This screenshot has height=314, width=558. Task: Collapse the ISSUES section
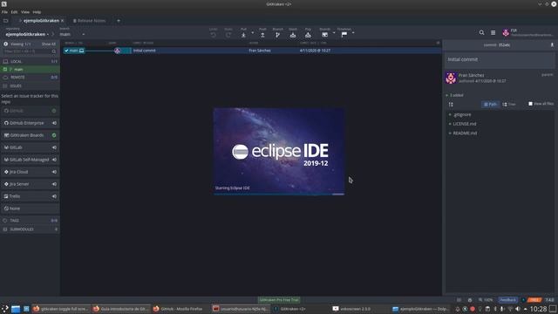tap(30, 85)
